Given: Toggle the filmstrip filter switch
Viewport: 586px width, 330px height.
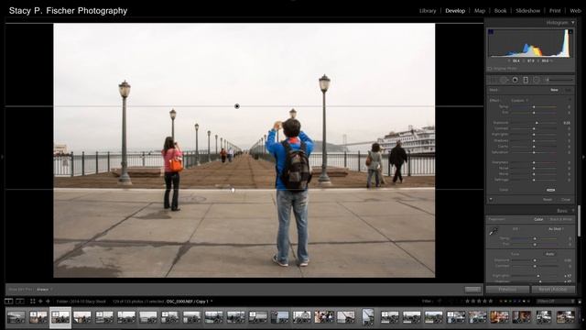Looking at the screenshot, I should tap(580, 302).
